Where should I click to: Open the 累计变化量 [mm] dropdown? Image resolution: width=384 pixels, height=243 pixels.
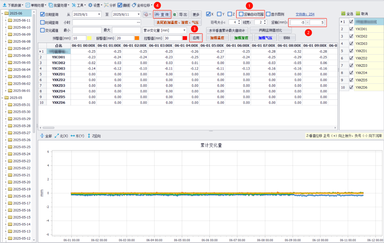pos(184,30)
